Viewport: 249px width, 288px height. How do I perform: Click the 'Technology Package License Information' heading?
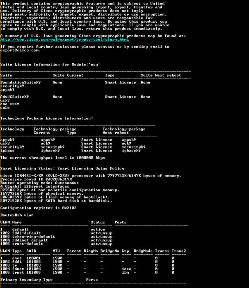(47, 118)
